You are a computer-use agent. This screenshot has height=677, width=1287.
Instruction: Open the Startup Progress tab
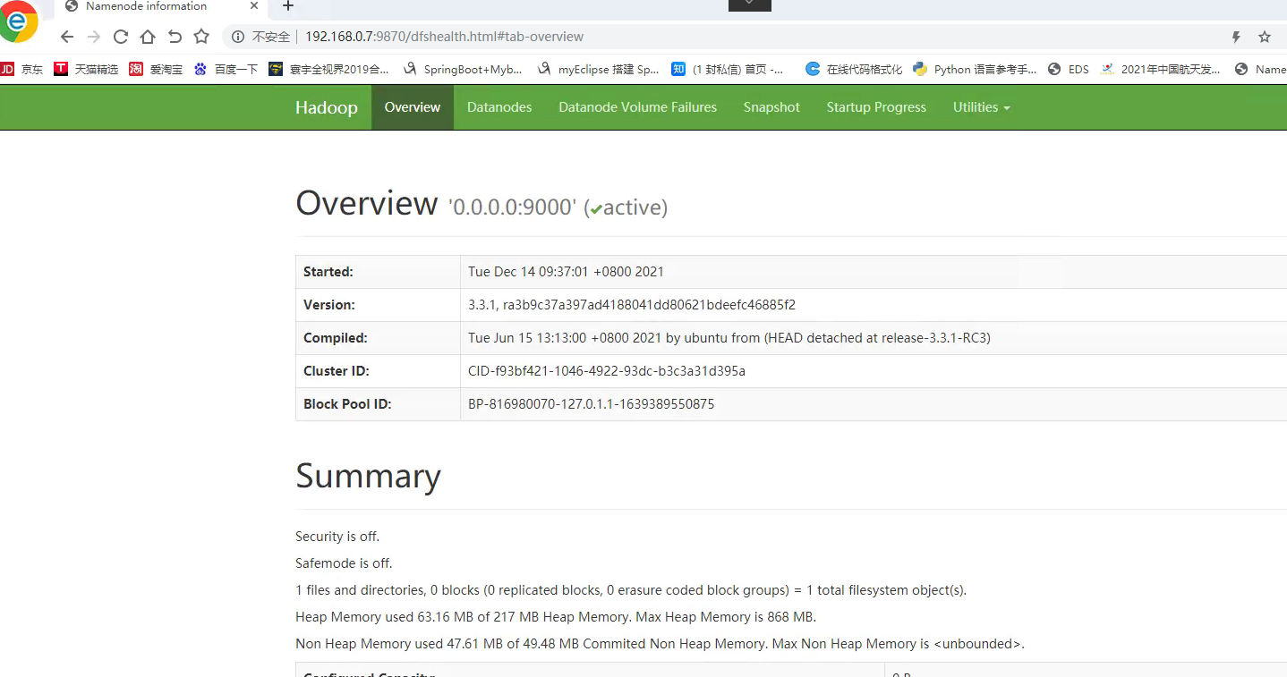(x=876, y=107)
